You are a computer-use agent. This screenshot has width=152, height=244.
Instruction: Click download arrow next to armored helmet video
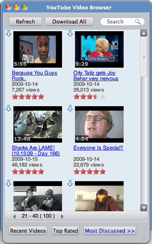(x=70, y=183)
